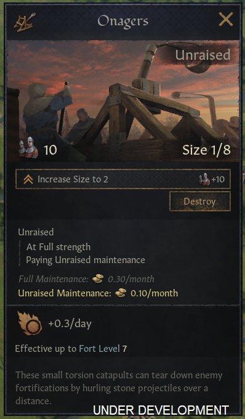Image resolution: width=245 pixels, height=419 pixels.
Task: Close the Onagers panel
Action: [226, 20]
